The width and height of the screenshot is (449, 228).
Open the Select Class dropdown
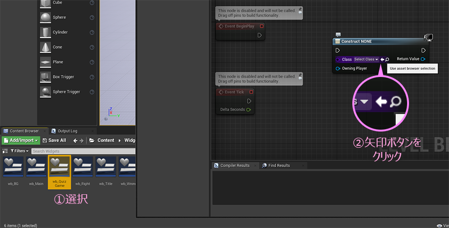tap(366, 59)
